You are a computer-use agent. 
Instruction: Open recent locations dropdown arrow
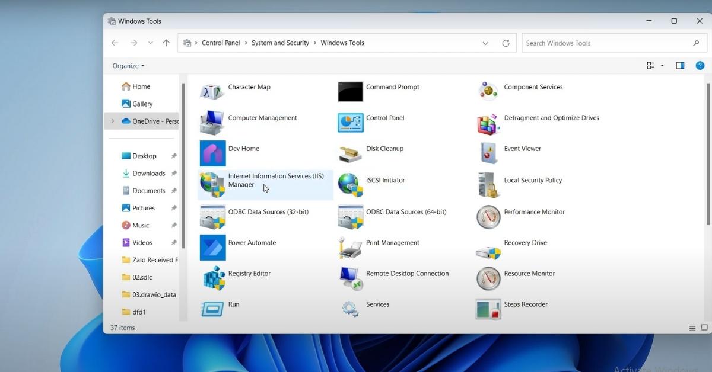(150, 43)
